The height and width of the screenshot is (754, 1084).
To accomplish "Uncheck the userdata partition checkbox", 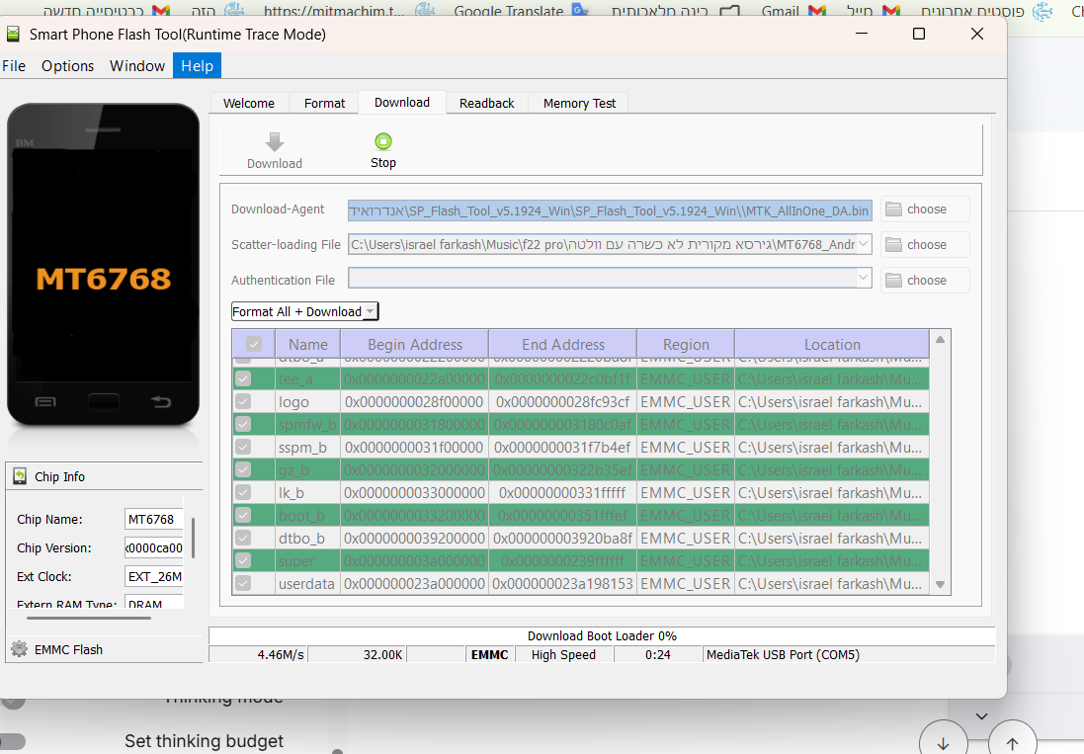I will pyautogui.click(x=243, y=583).
